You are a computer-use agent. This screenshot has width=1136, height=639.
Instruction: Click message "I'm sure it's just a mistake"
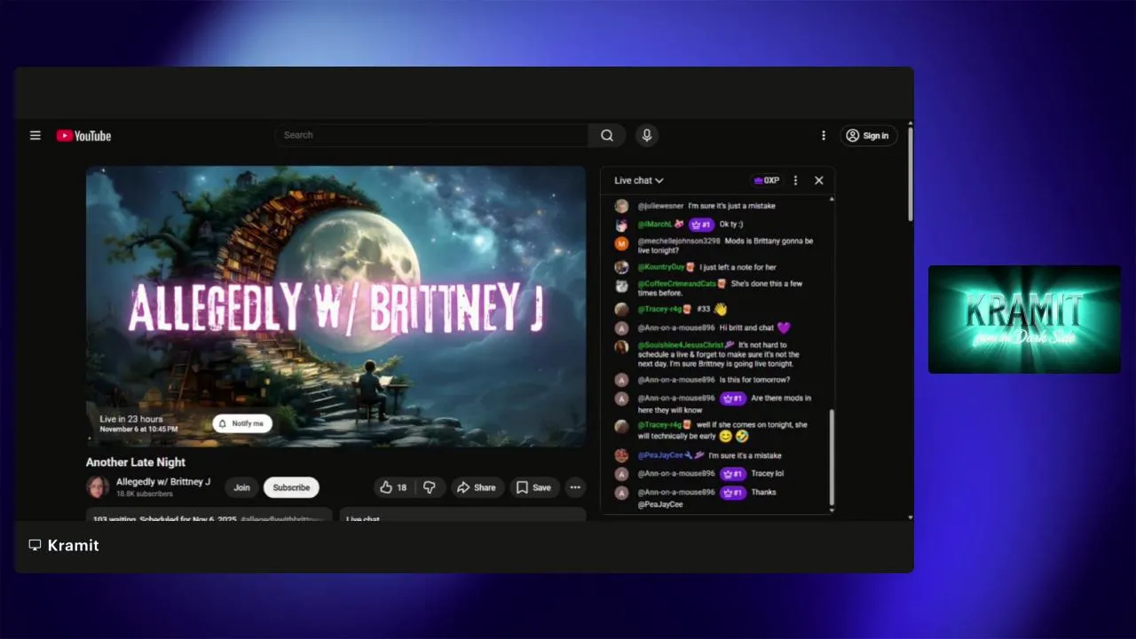point(732,206)
